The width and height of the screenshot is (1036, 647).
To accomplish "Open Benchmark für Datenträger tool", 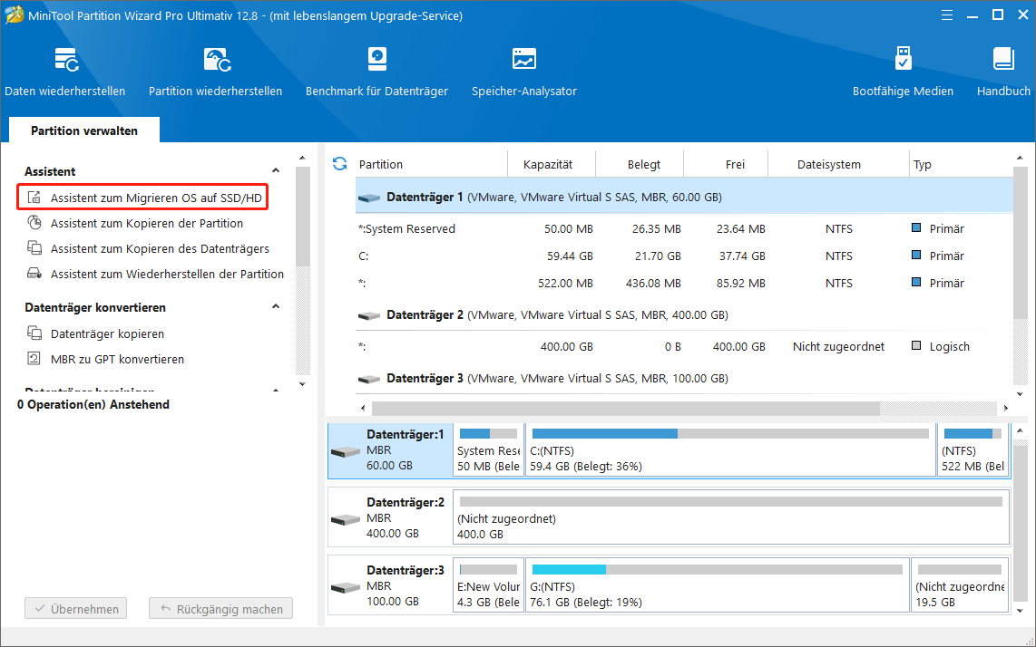I will coord(377,61).
